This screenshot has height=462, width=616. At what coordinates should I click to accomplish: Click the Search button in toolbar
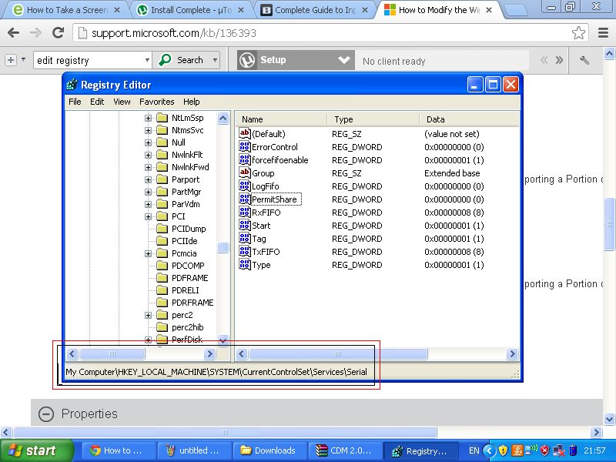pyautogui.click(x=182, y=60)
